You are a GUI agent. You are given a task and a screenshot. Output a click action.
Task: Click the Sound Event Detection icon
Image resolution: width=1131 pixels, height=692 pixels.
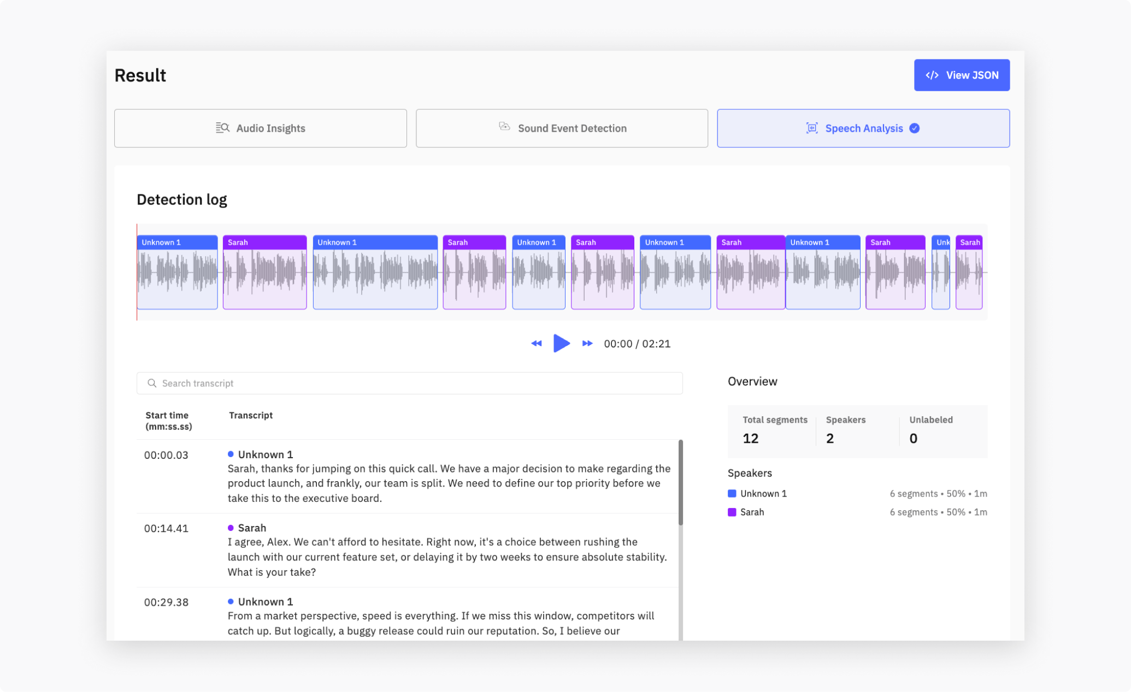click(x=504, y=127)
